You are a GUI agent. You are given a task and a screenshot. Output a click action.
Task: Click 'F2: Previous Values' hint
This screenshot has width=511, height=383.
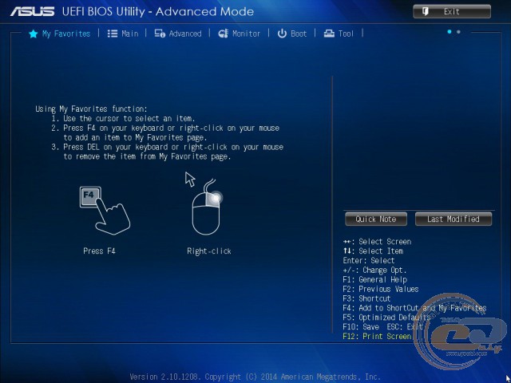380,289
